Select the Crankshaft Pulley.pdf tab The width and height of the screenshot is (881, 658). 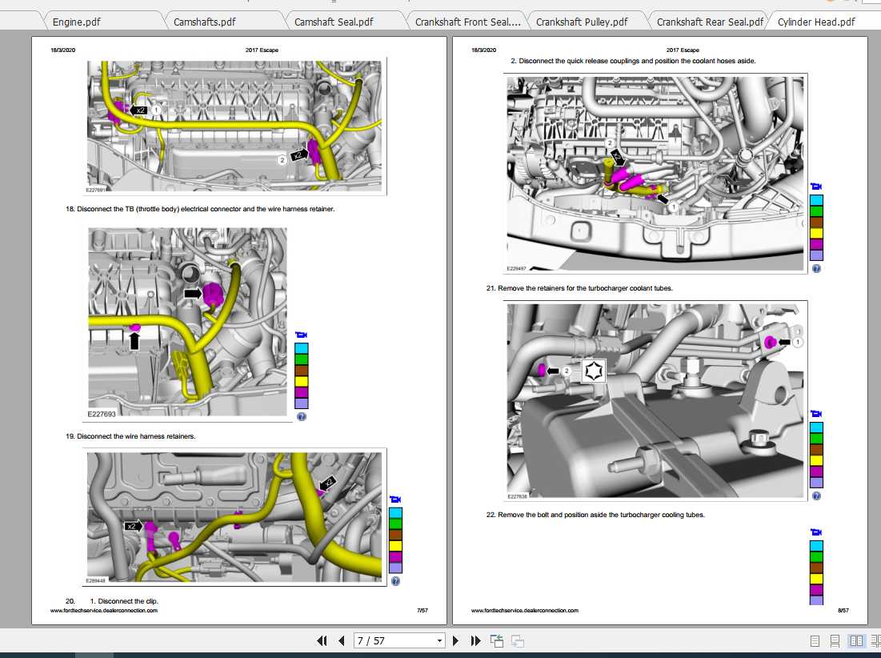[x=582, y=22]
